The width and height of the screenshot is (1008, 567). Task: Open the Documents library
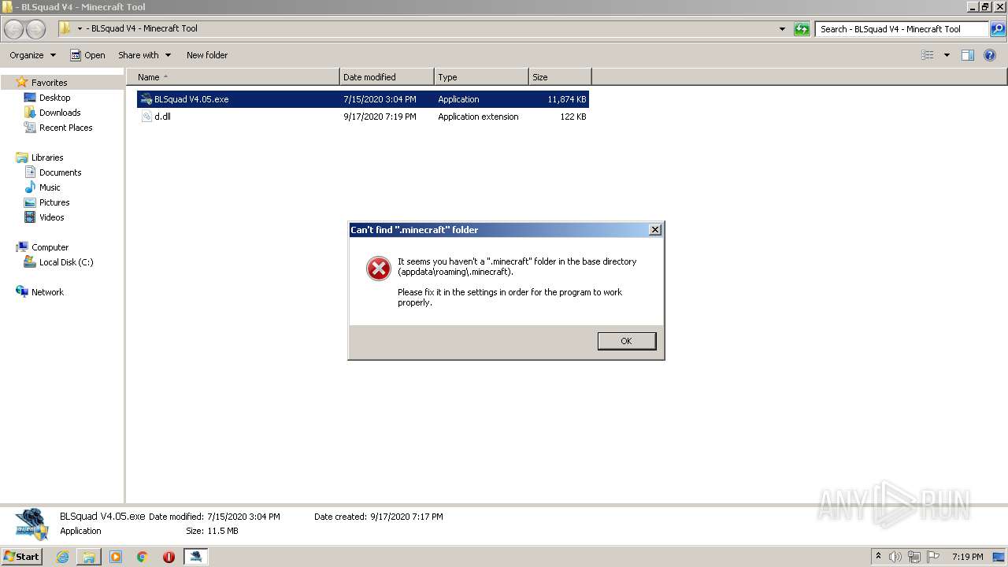click(x=61, y=172)
